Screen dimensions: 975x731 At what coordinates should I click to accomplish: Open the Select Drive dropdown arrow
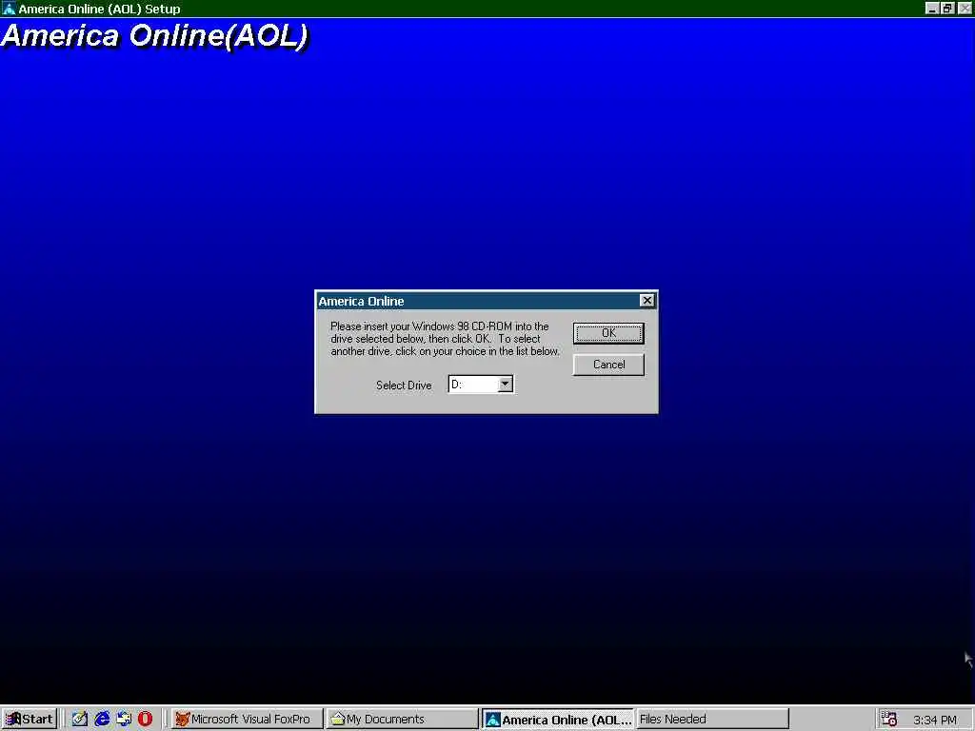pyautogui.click(x=505, y=385)
